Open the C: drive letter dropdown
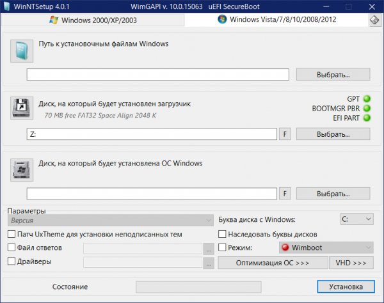 point(357,219)
